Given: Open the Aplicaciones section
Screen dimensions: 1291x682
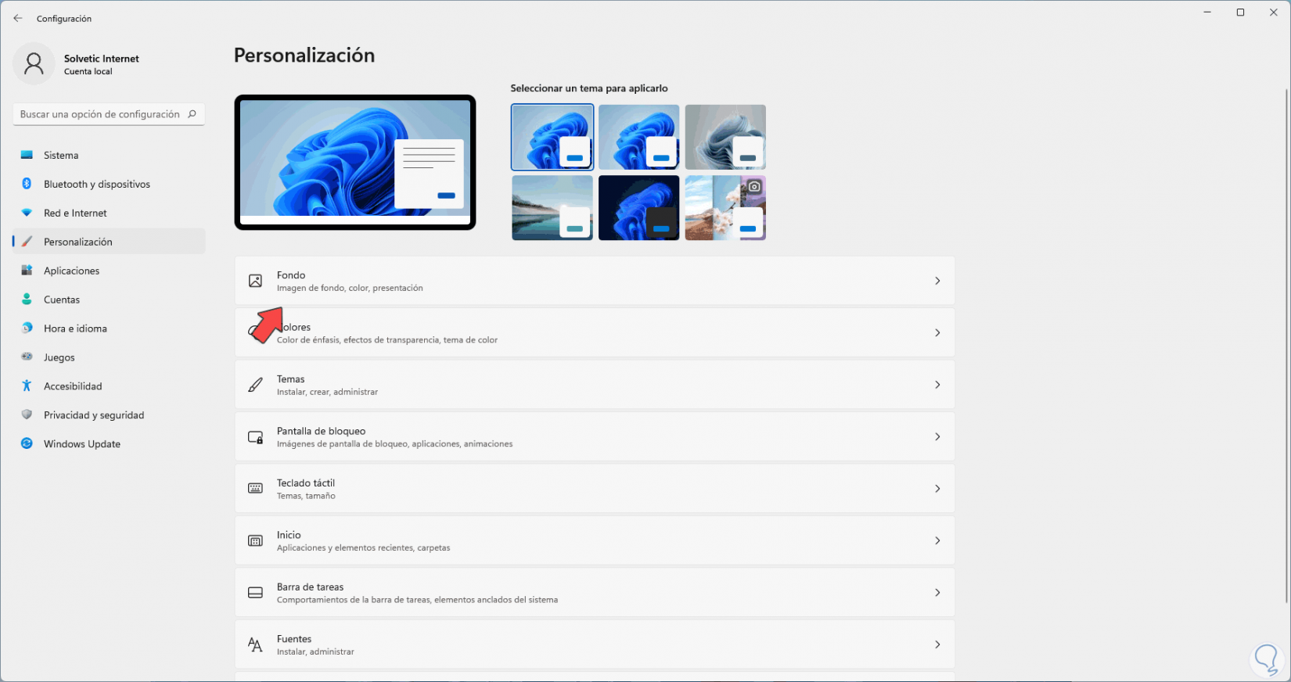Looking at the screenshot, I should [109, 271].
